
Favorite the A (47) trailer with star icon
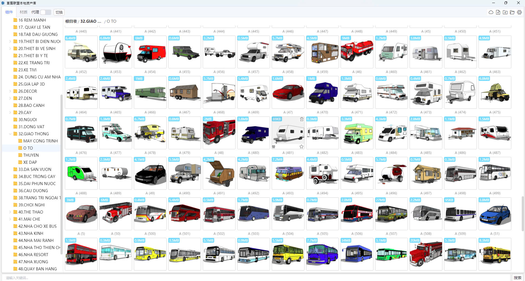pyautogui.click(x=301, y=147)
